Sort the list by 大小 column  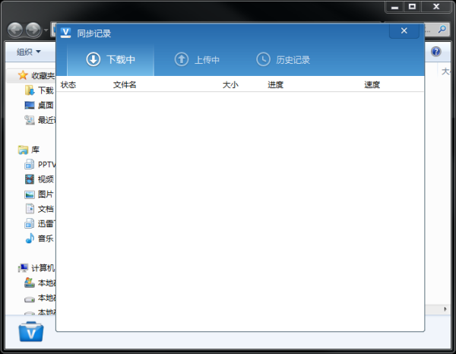230,85
